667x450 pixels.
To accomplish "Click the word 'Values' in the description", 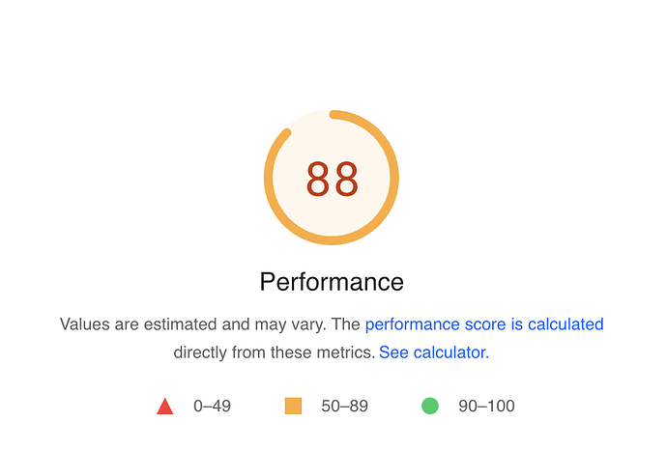I will point(83,324).
